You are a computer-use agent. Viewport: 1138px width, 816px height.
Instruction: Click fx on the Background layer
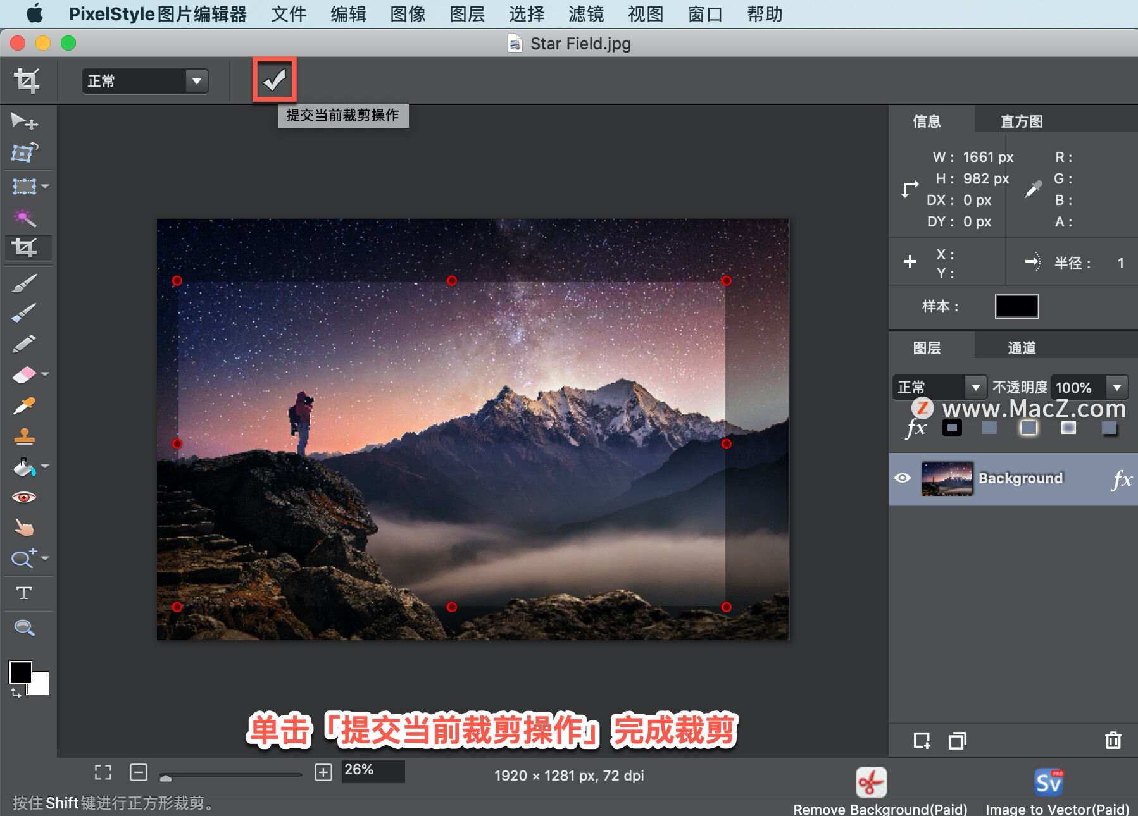point(1123,481)
